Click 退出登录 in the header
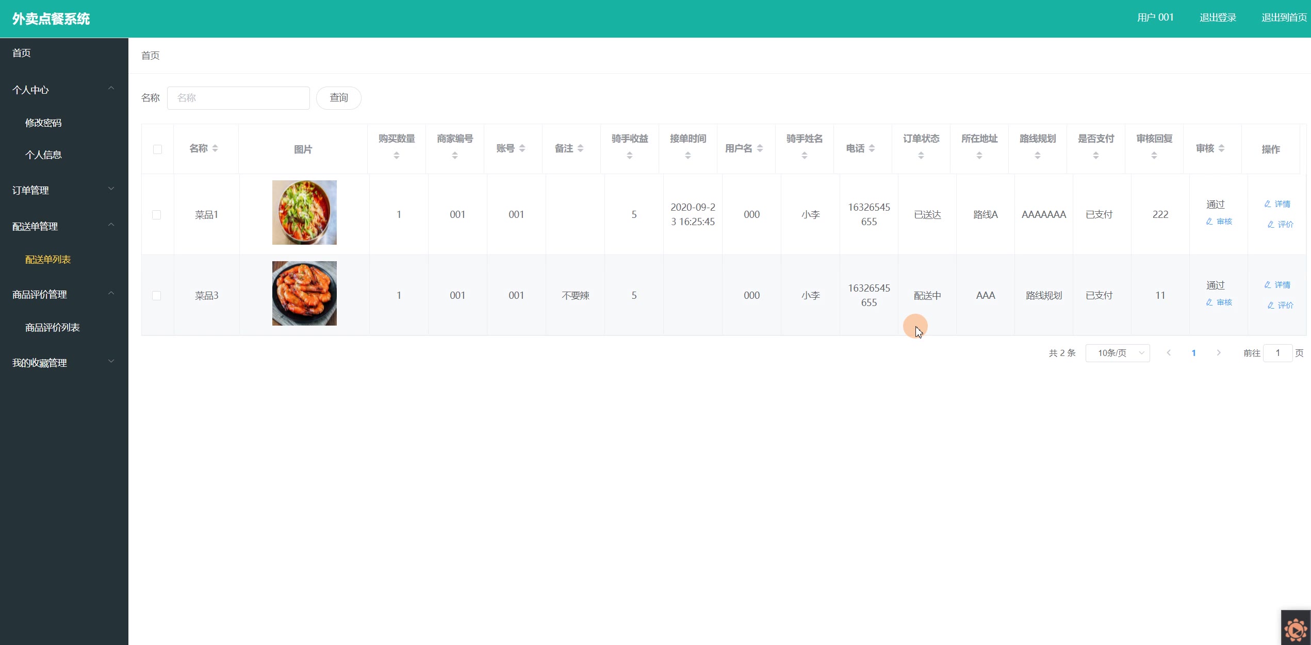 coord(1218,18)
